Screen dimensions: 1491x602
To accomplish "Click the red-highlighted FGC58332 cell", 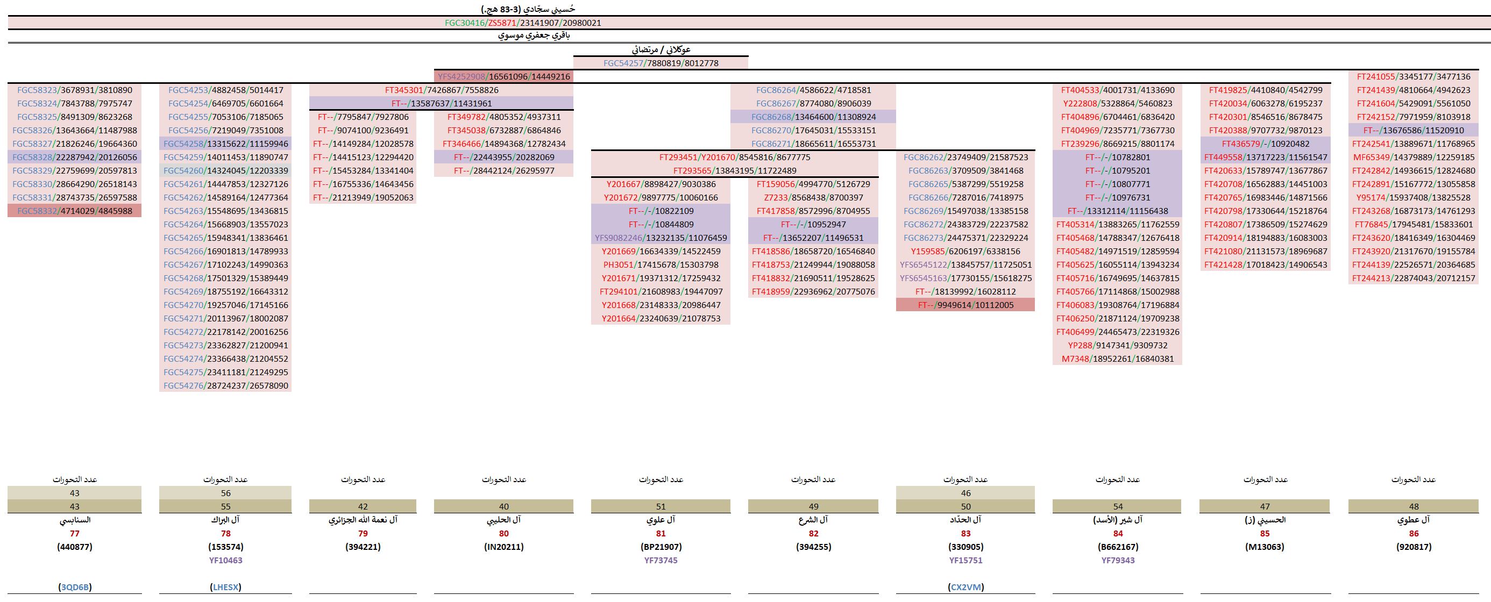I will [75, 211].
